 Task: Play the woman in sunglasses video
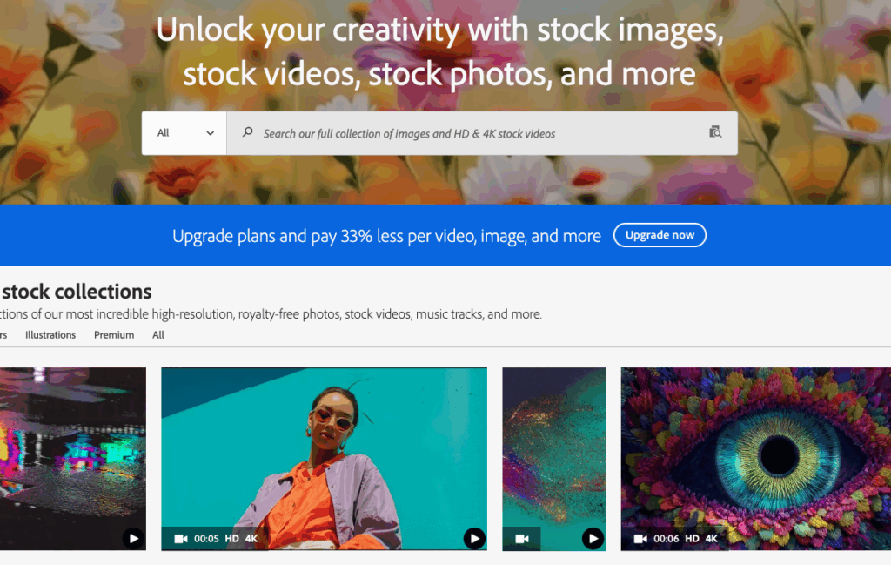473,538
